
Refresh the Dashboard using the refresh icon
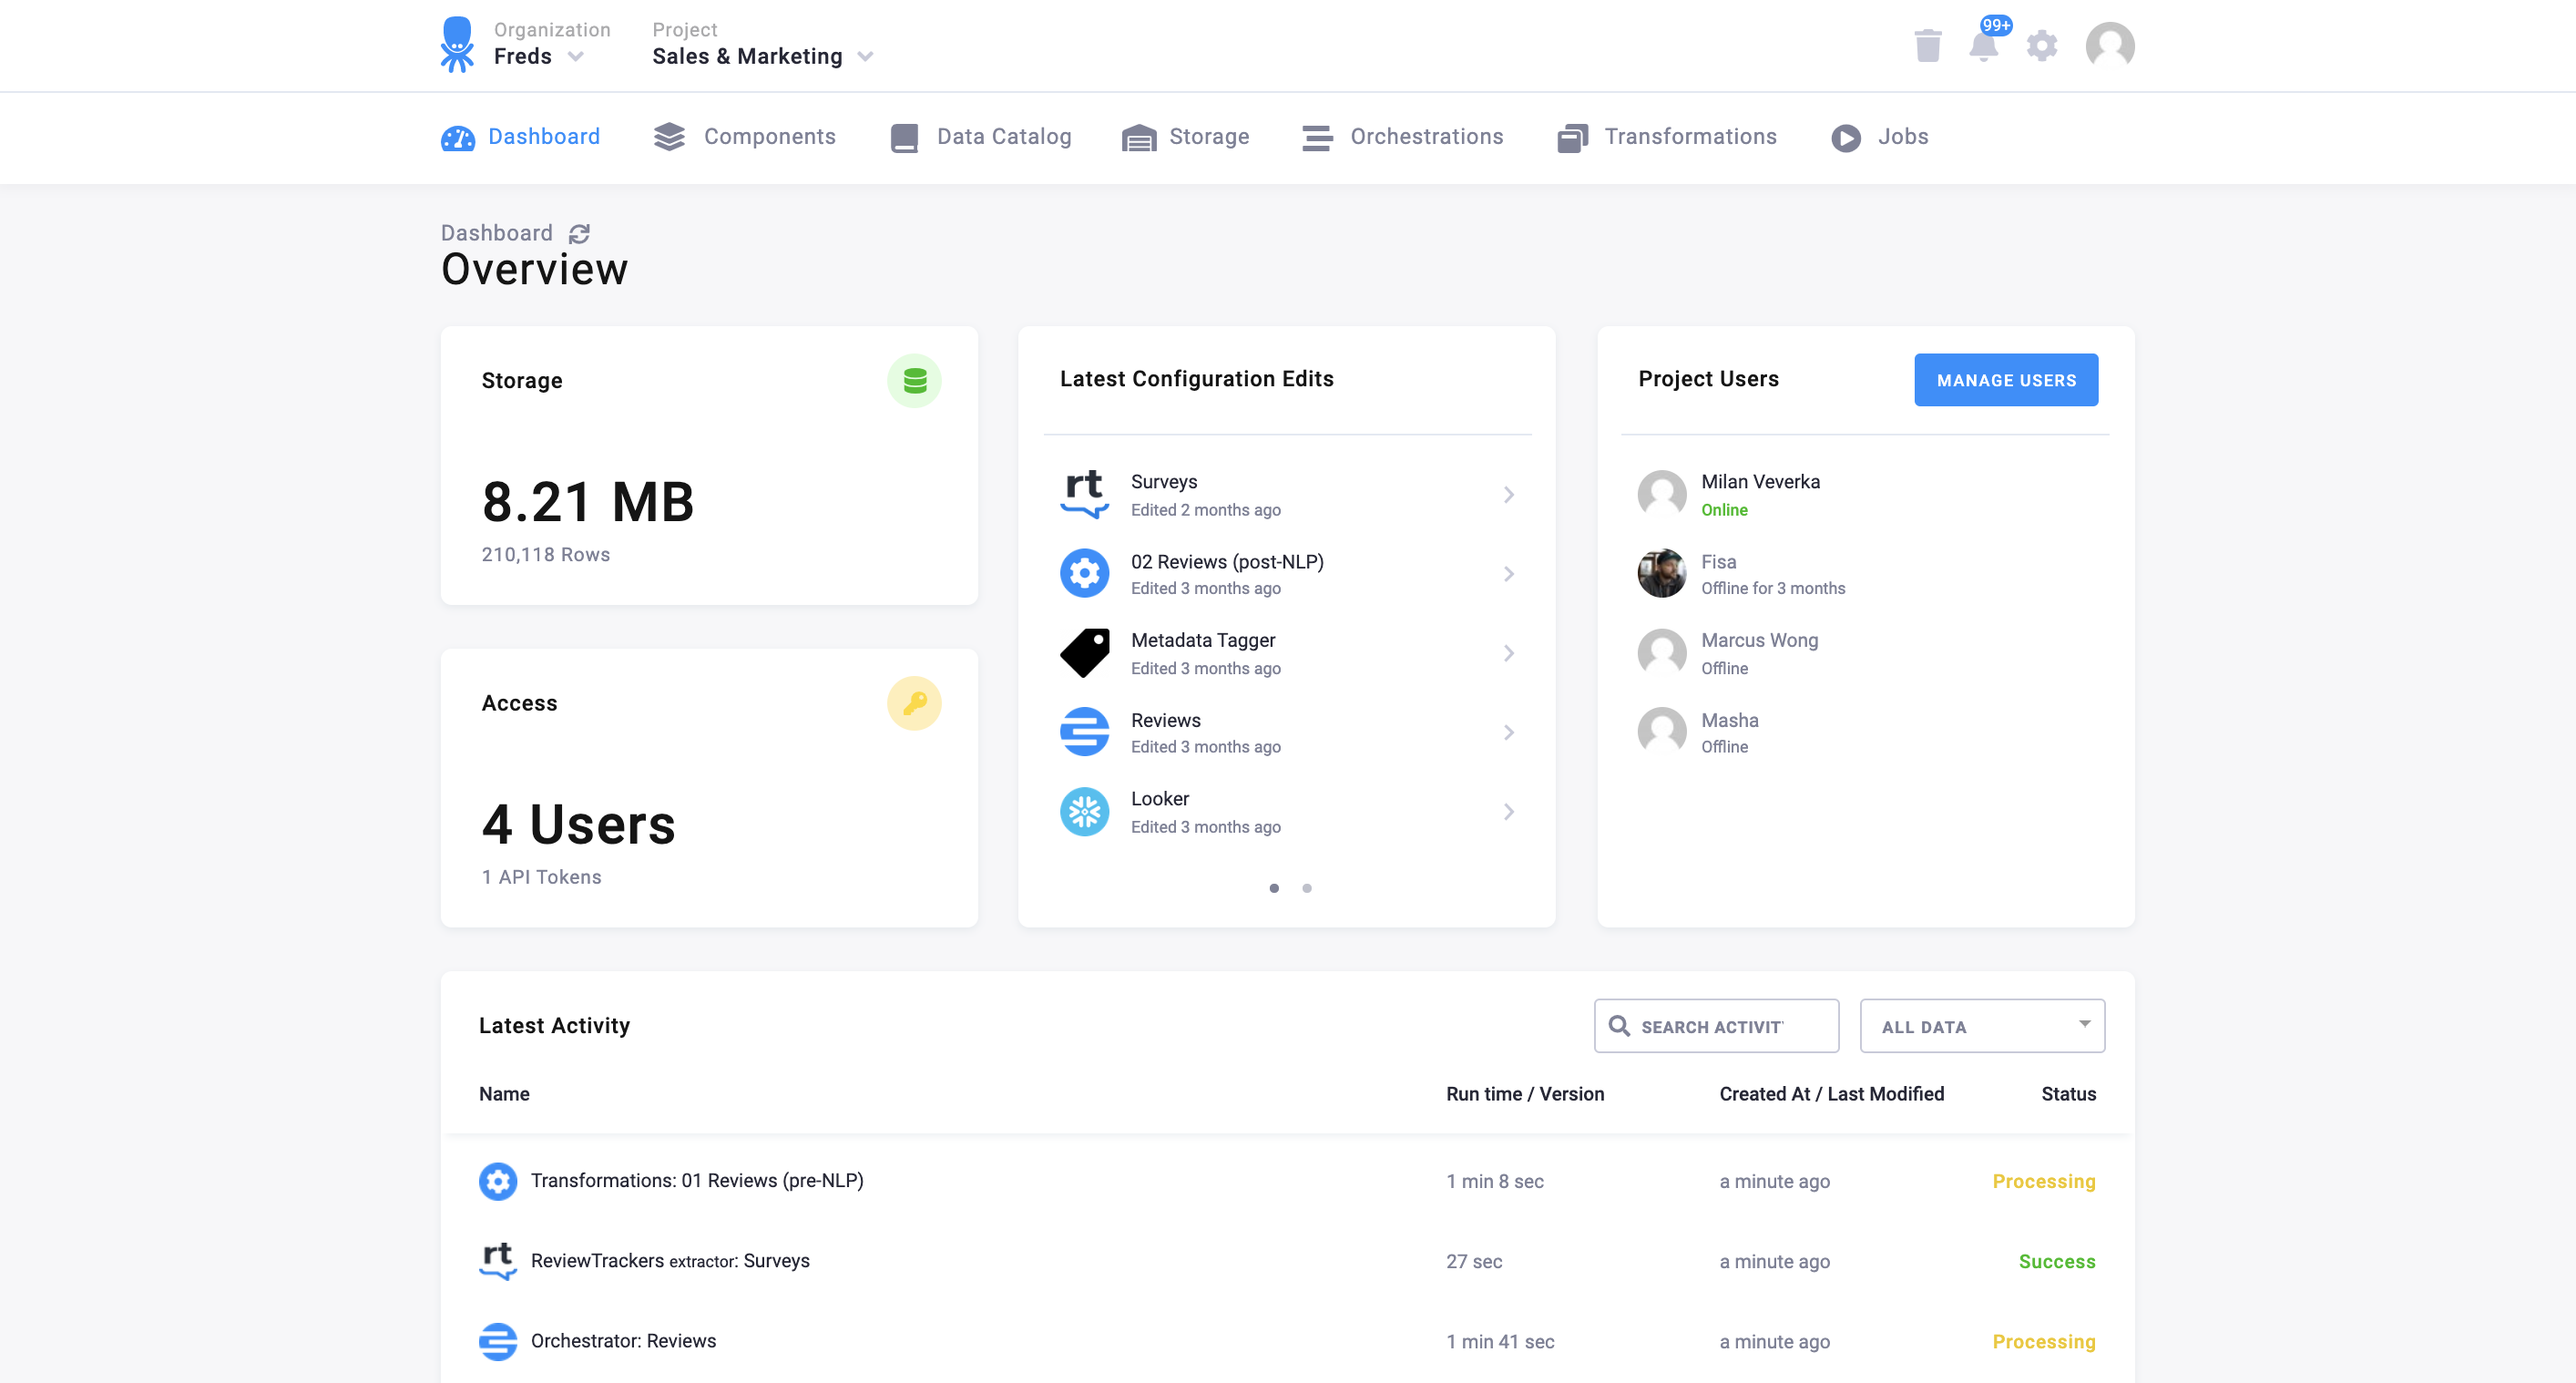578,233
